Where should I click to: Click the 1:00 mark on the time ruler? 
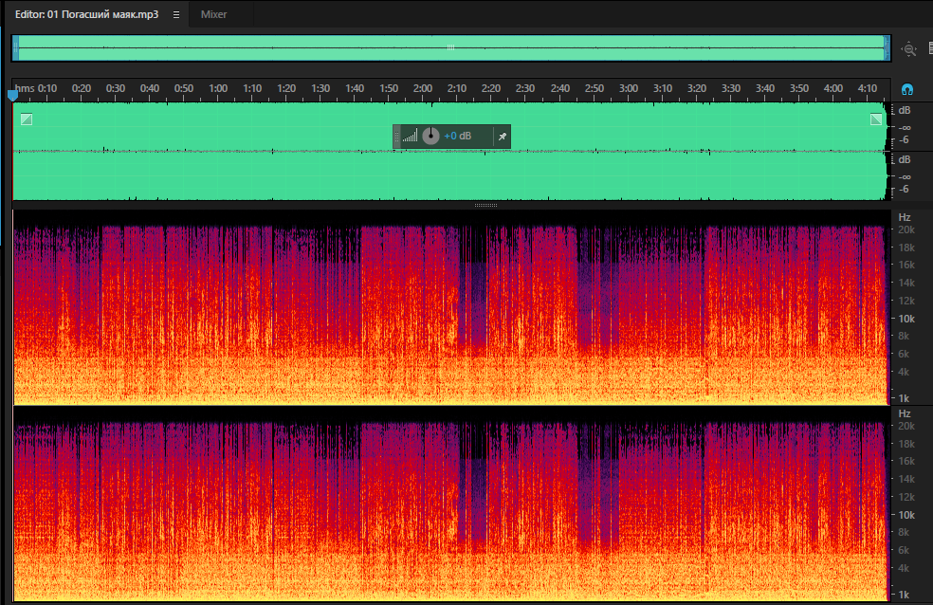pyautogui.click(x=218, y=88)
